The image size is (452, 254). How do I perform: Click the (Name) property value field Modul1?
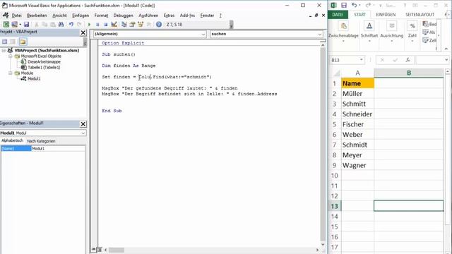[58, 149]
